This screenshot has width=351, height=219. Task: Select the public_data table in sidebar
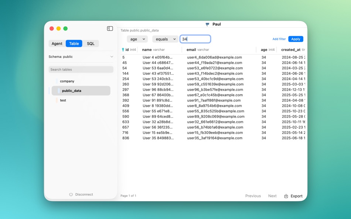click(x=81, y=91)
